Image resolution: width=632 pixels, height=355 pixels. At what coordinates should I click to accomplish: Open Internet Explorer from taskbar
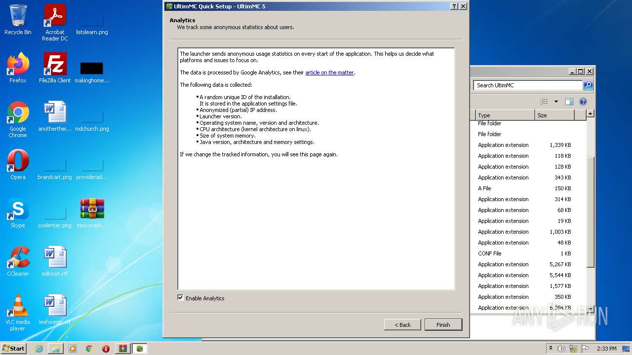(x=39, y=349)
